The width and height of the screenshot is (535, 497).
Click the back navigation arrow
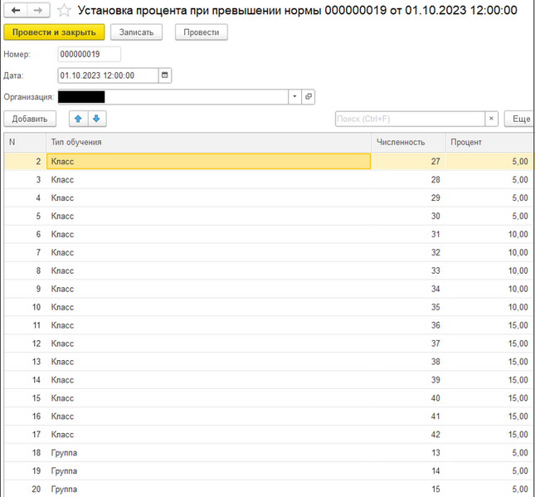pos(16,11)
